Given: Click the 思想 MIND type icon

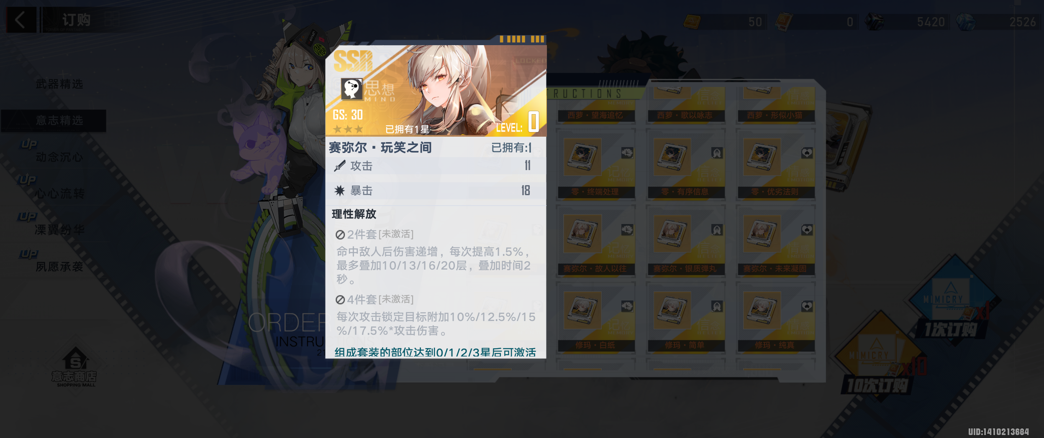Looking at the screenshot, I should click(x=351, y=89).
